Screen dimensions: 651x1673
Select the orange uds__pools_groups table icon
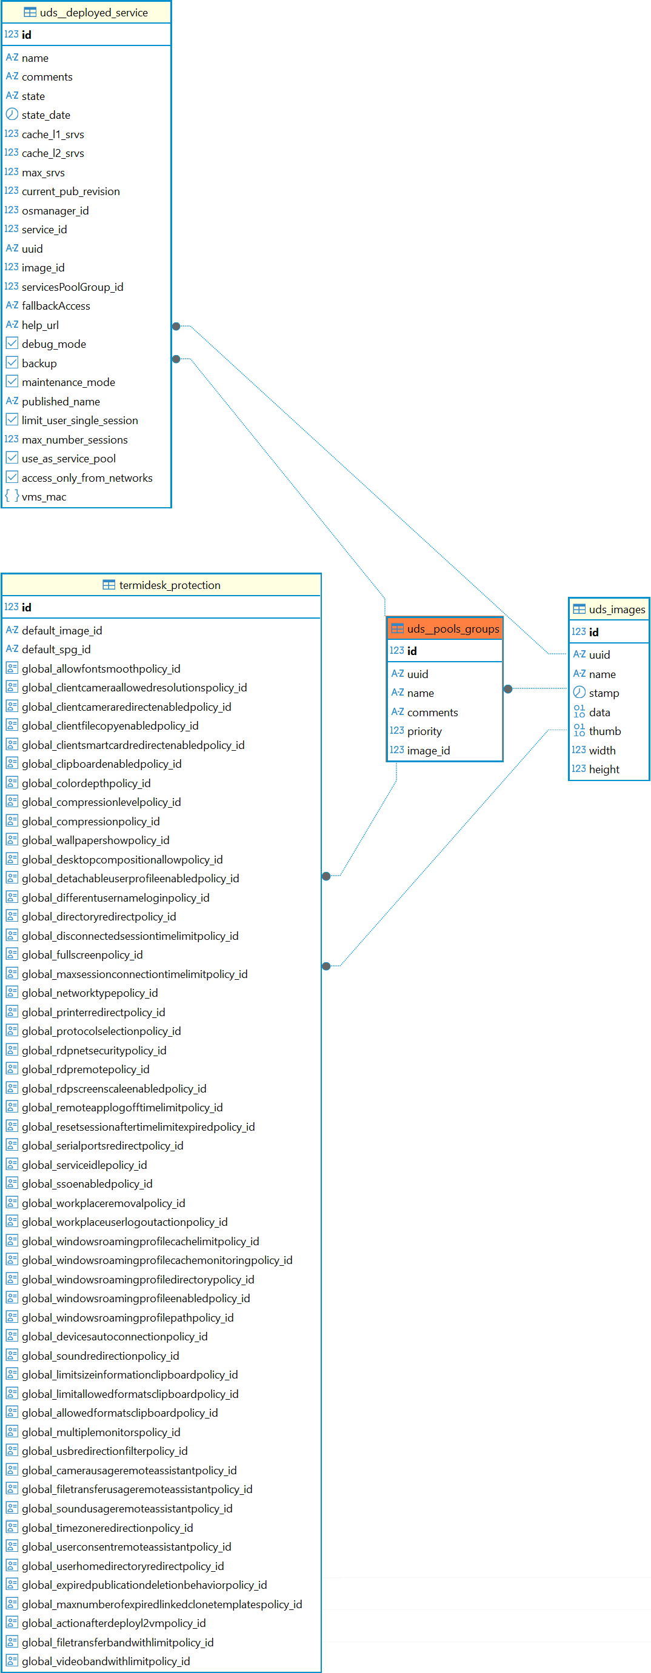tap(397, 628)
